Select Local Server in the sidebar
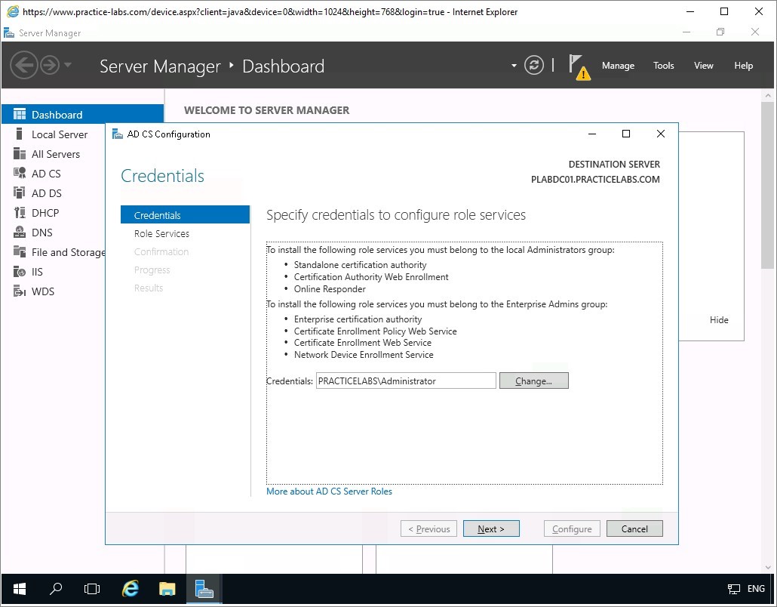The width and height of the screenshot is (777, 607). [x=60, y=134]
